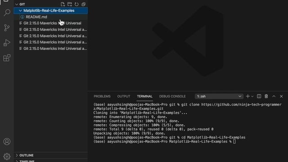
Task: Click 'remote: Compressing objects' terminal line
Action: point(139,125)
